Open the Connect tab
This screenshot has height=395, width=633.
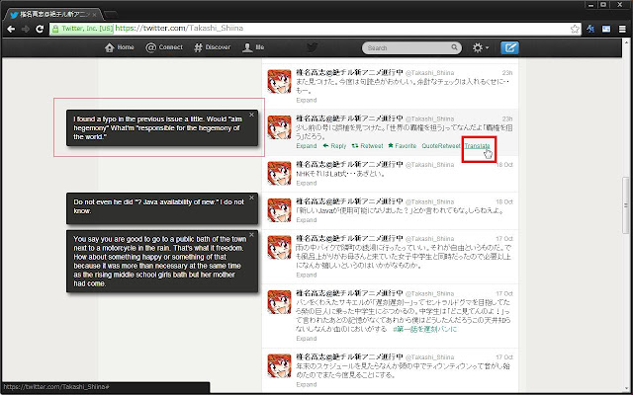coord(164,47)
